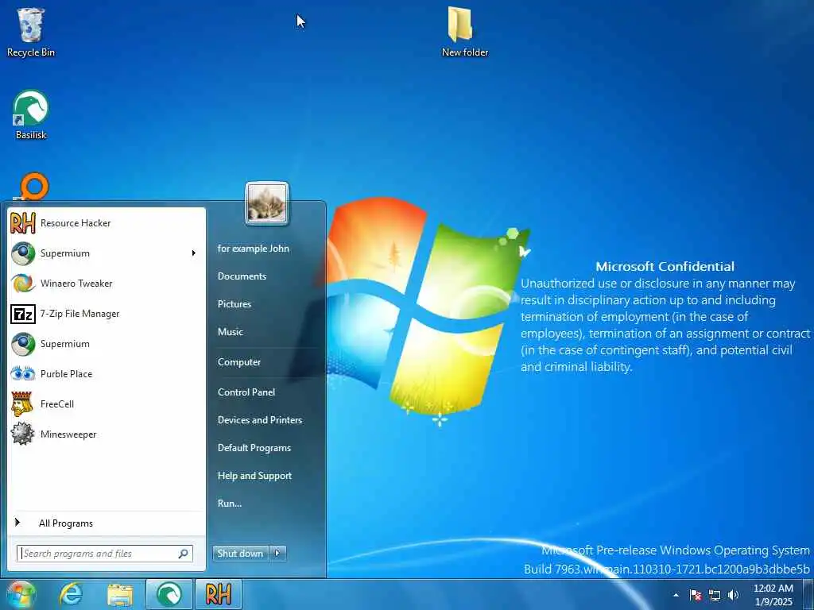
Task: Open Windows Explorer from the taskbar
Action: (120, 595)
